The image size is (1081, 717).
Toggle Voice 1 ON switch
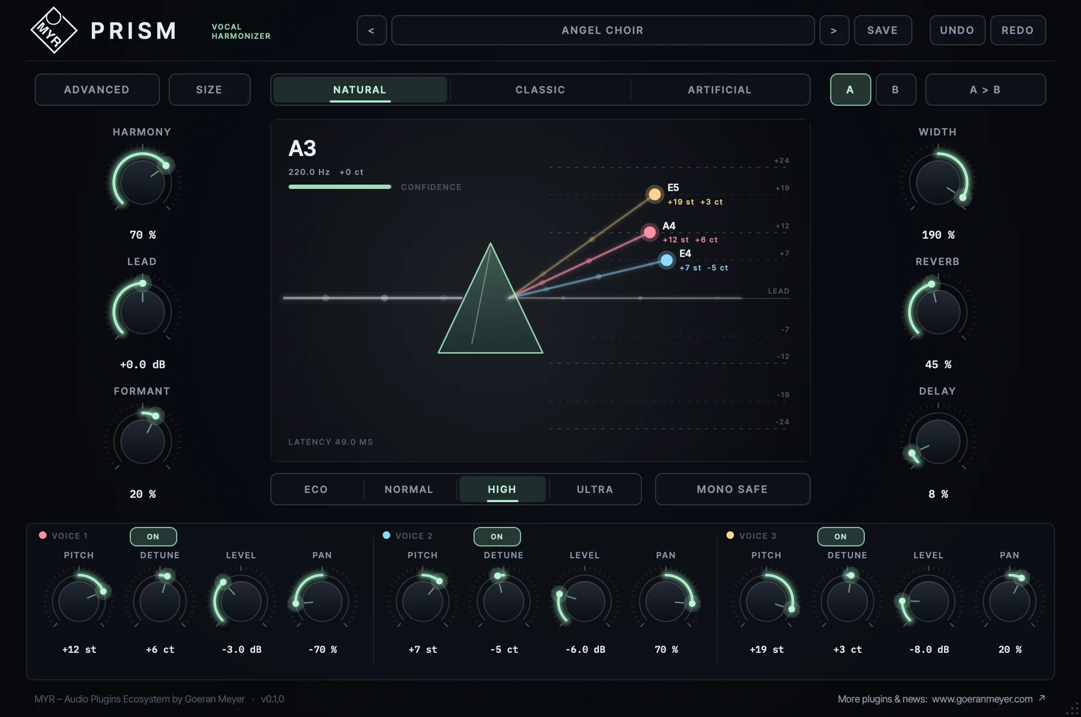153,536
